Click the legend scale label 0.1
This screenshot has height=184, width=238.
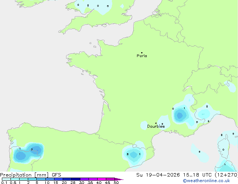[4, 182]
